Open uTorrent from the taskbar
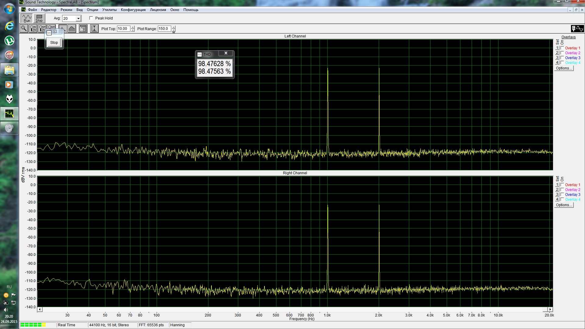Image resolution: width=585 pixels, height=329 pixels. pos(9,40)
